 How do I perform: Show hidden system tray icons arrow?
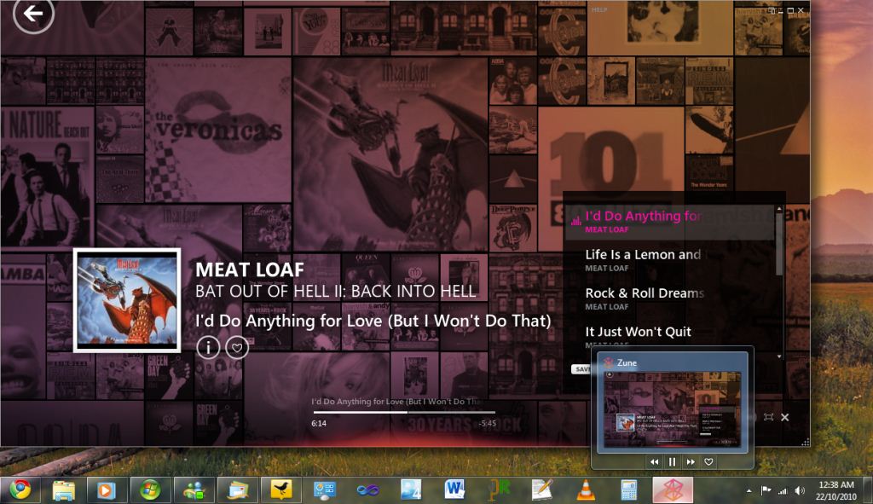749,490
